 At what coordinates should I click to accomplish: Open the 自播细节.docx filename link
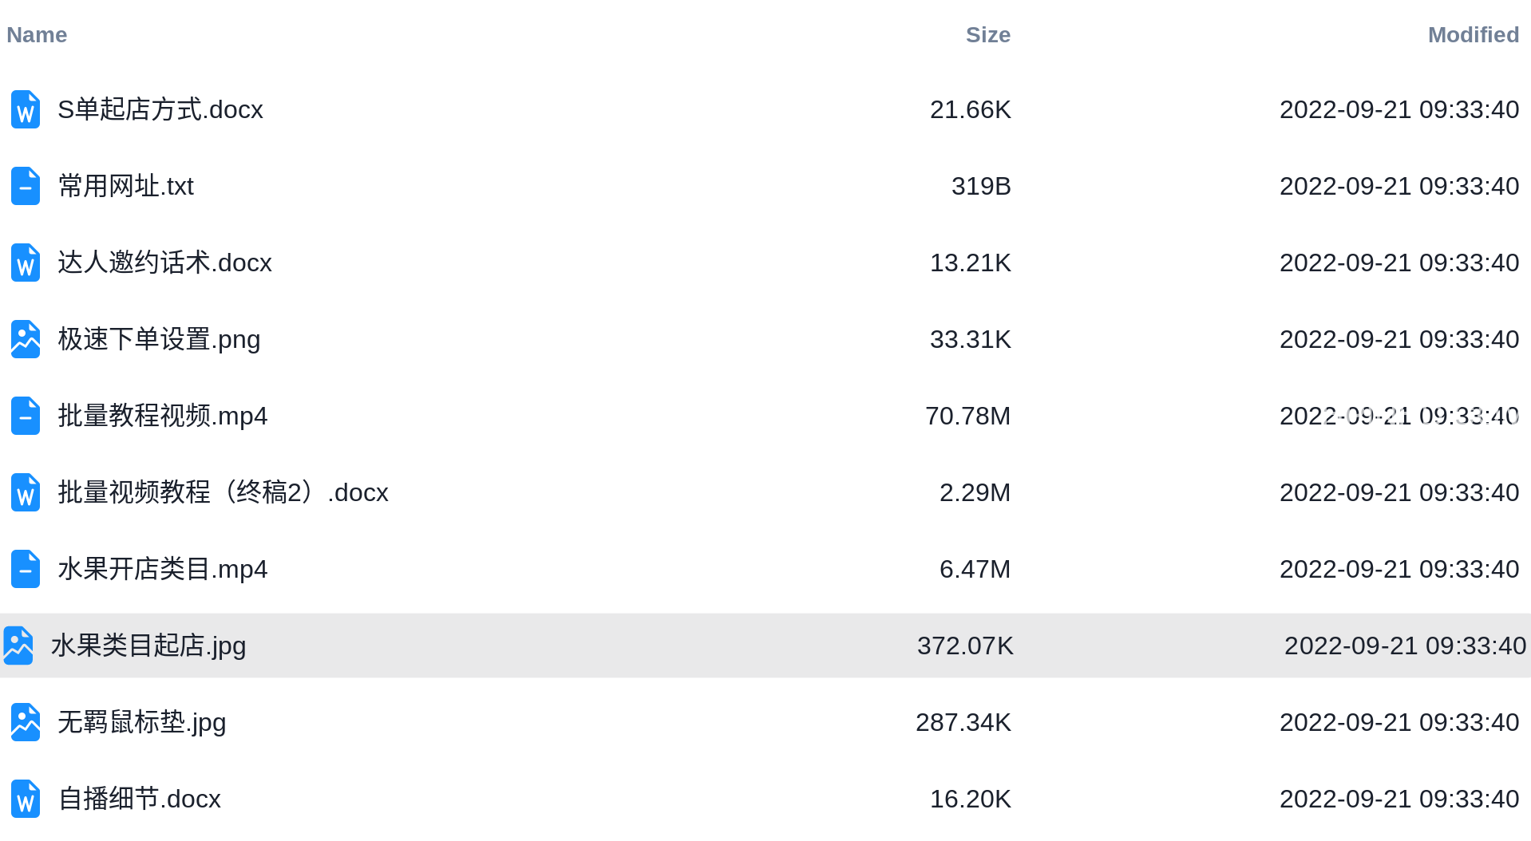tap(140, 799)
